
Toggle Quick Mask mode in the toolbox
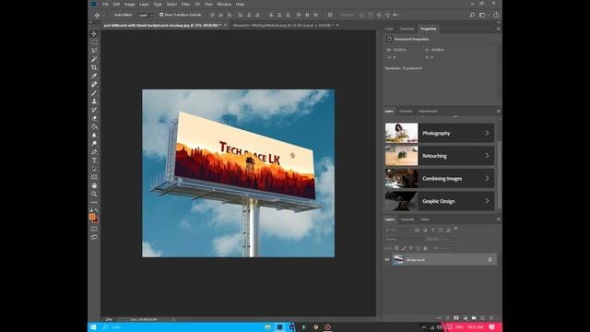pyautogui.click(x=94, y=229)
